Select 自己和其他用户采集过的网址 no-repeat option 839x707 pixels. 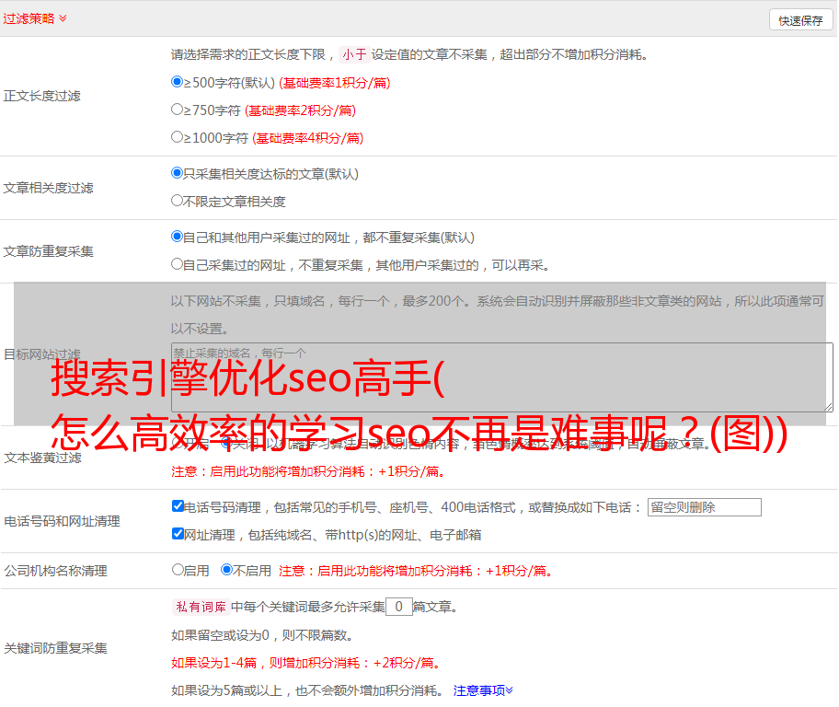[x=178, y=237]
